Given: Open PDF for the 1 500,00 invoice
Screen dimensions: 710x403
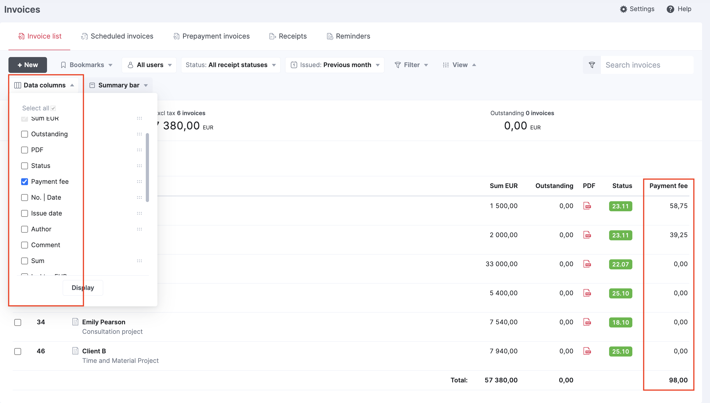Looking at the screenshot, I should (587, 206).
